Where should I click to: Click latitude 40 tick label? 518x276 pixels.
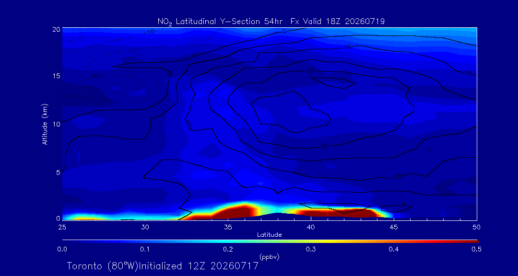pos(311,227)
